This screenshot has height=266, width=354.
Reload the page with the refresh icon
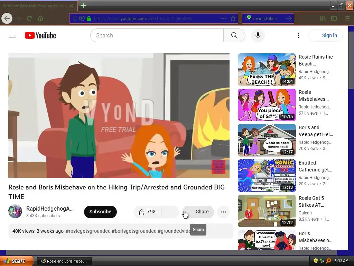pyautogui.click(x=30, y=18)
